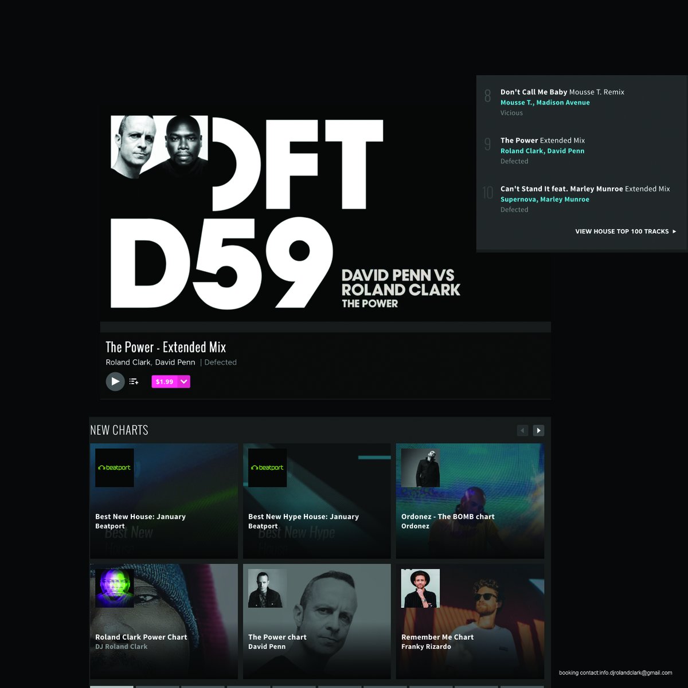Go to next New Charts page
Screen dimensions: 688x688
(538, 431)
